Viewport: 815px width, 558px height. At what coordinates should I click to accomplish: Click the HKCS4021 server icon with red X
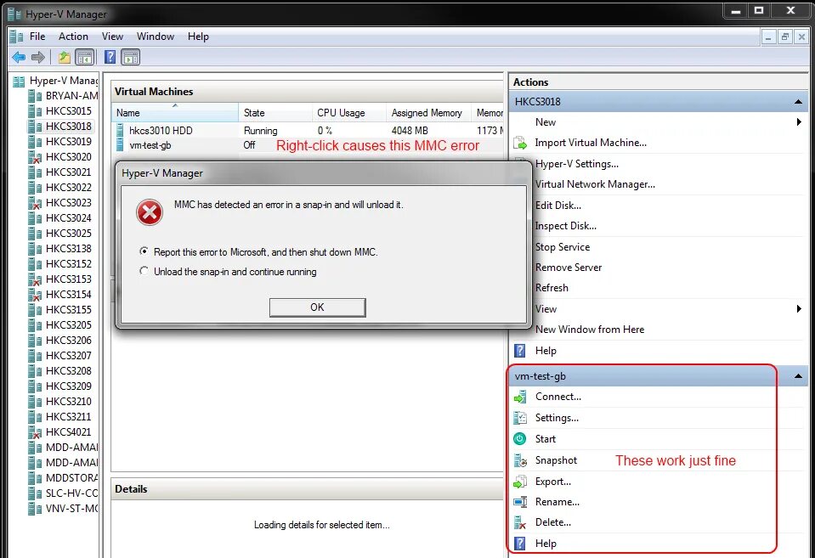point(35,432)
